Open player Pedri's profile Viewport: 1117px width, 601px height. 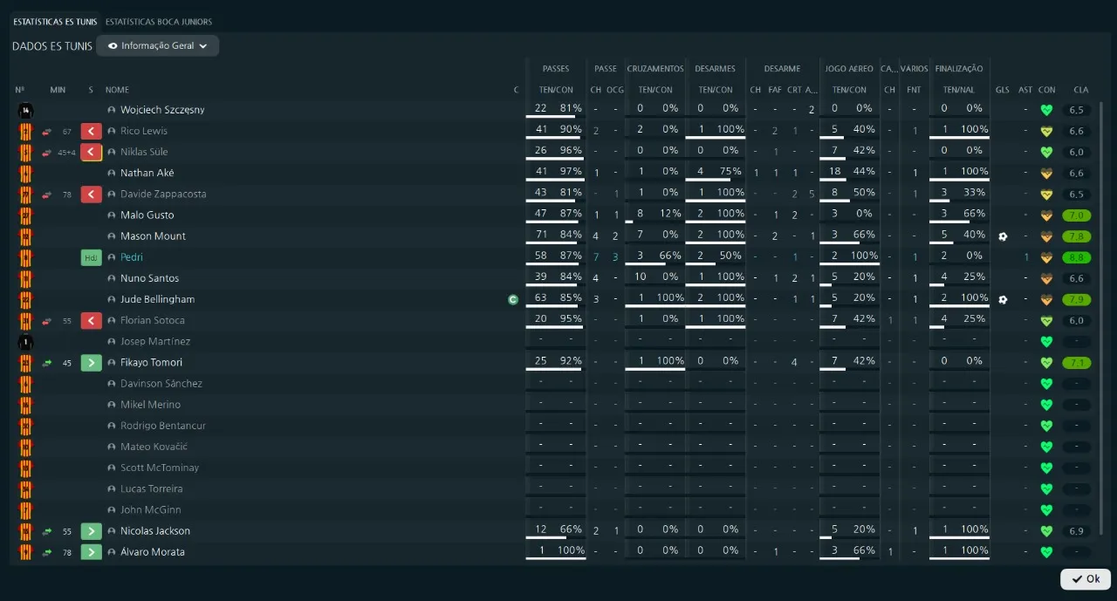pyautogui.click(x=132, y=257)
